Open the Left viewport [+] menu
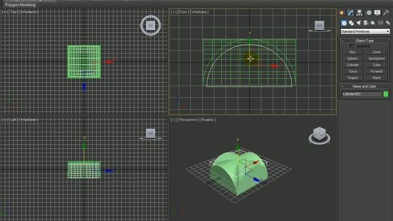This screenshot has width=393, height=221. pyautogui.click(x=4, y=120)
